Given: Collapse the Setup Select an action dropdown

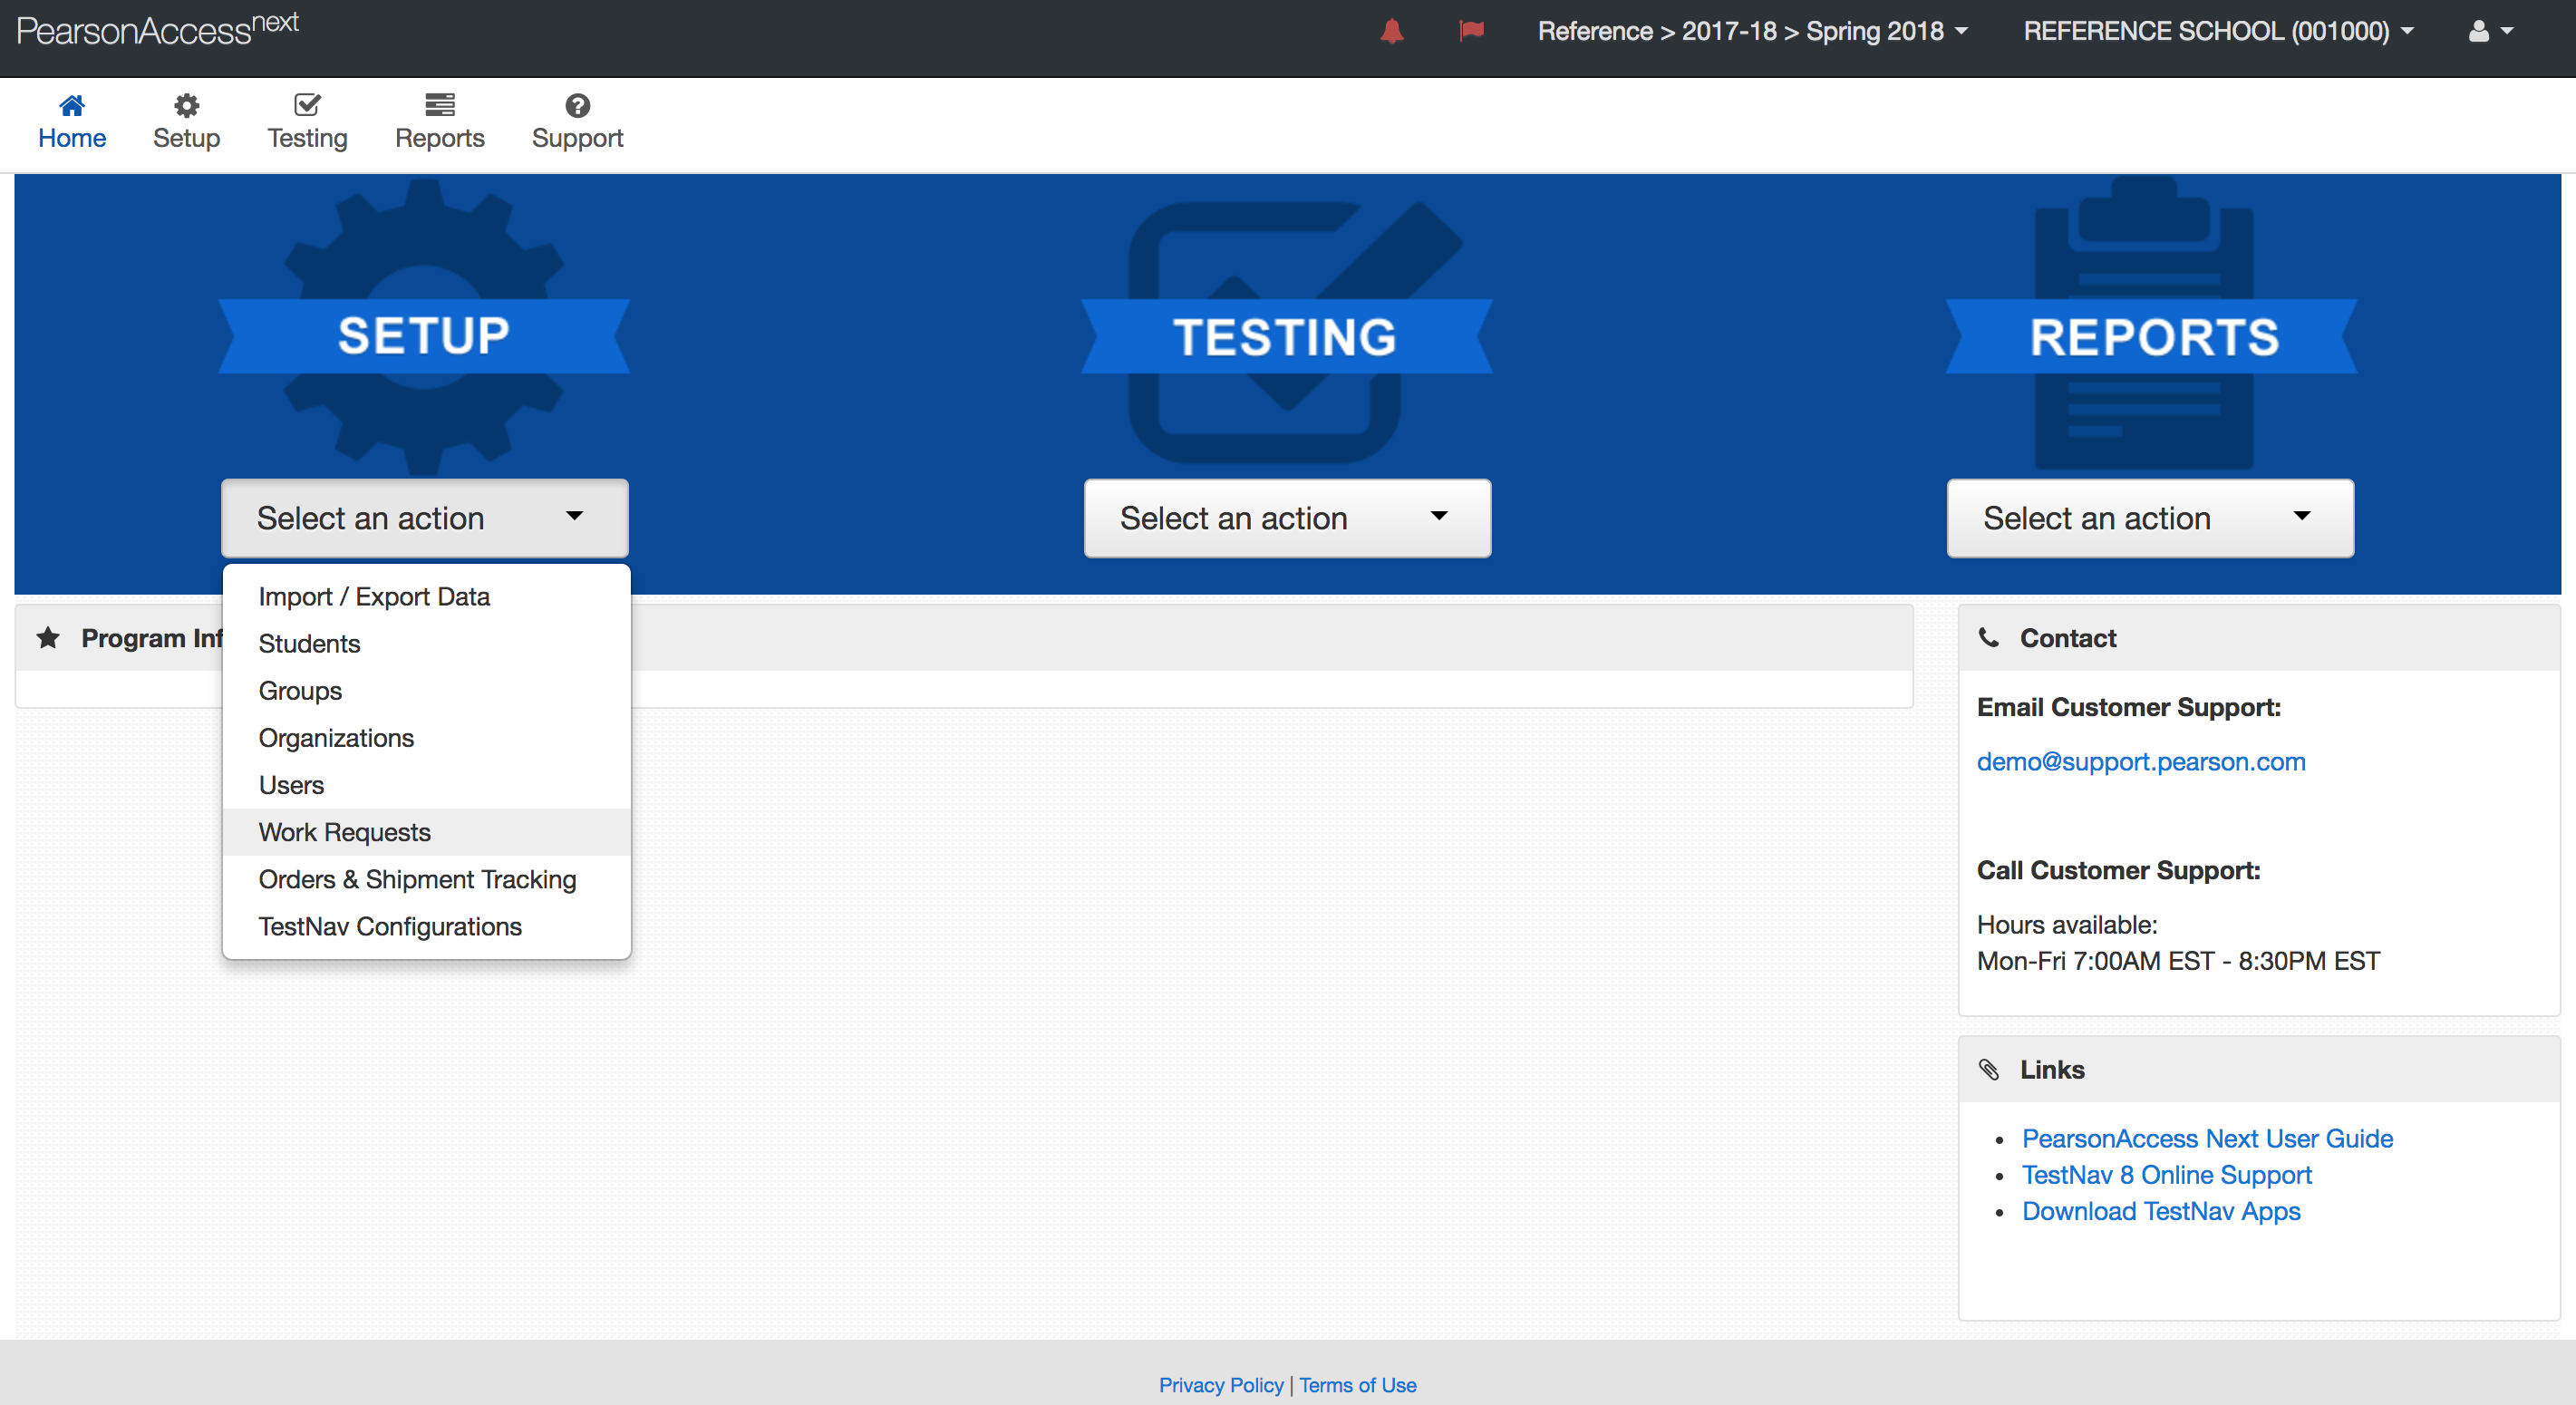Looking at the screenshot, I should click(x=424, y=518).
